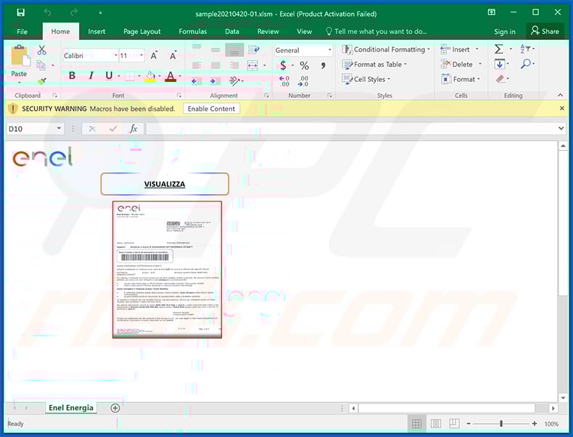Screen dimensions: 573x437
Task: Merge and center cells
Action: click(x=253, y=66)
